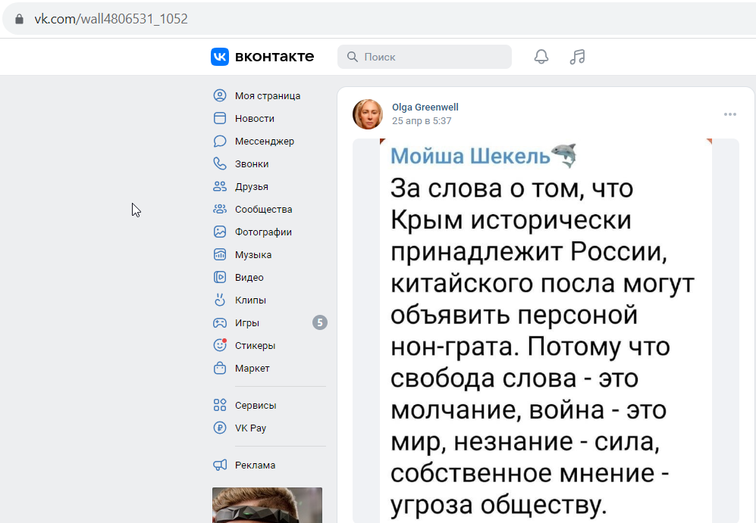This screenshot has height=523, width=756.
Task: Open the post's attached image
Action: [x=546, y=331]
